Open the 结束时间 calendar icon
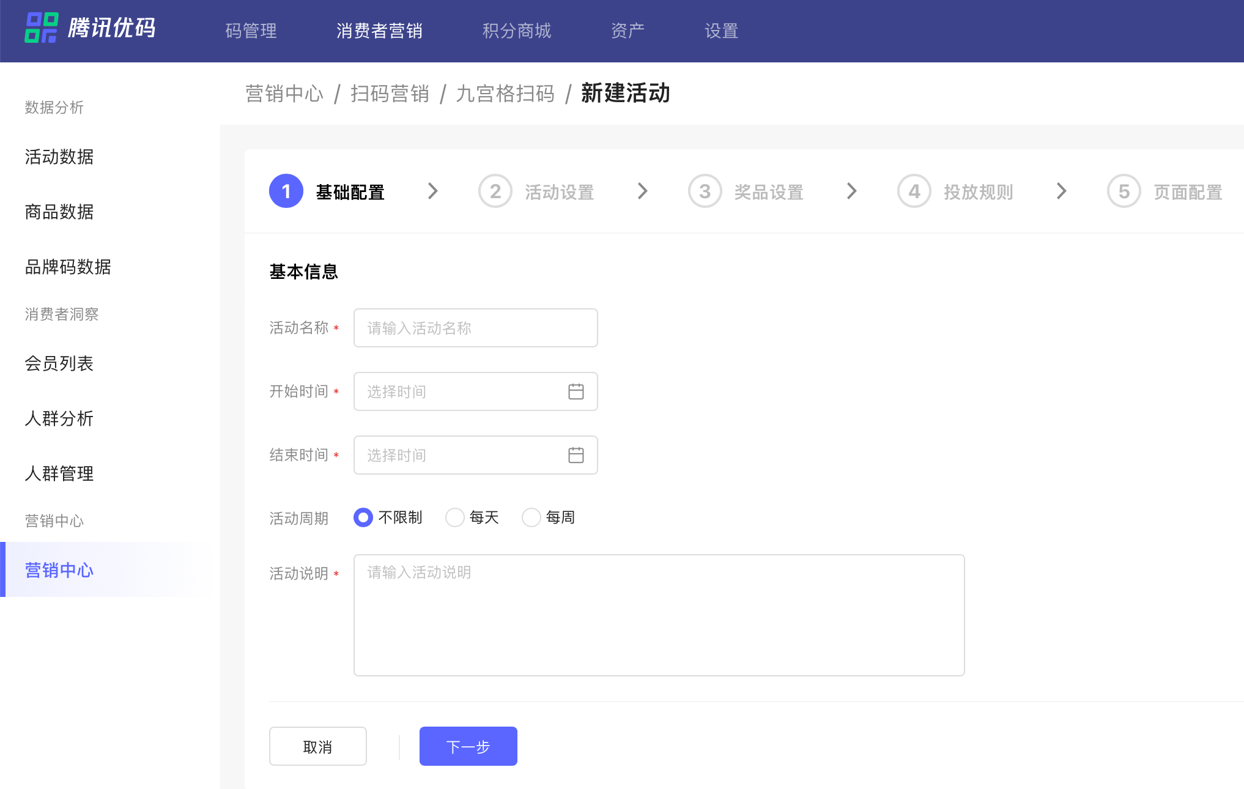 coord(576,455)
